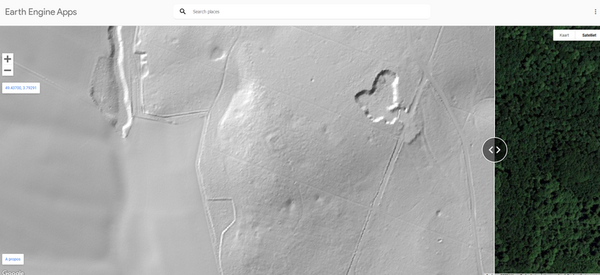Click the zoom out minus button
Image resolution: width=600 pixels, height=275 pixels.
(7, 70)
